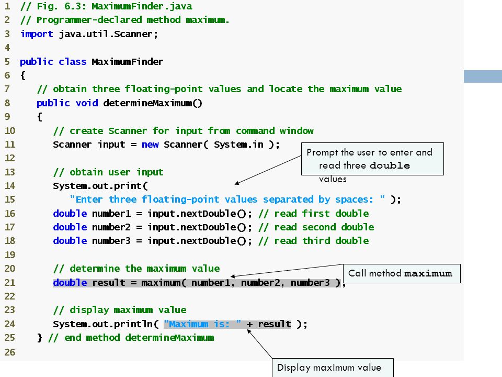Screen dimensions: 502x377
Task: Click the comment "// Fig. 6.3: MaximumFinder.java"
Action: [x=106, y=6]
